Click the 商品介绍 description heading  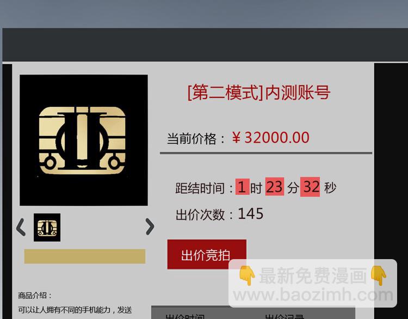pyautogui.click(x=35, y=296)
